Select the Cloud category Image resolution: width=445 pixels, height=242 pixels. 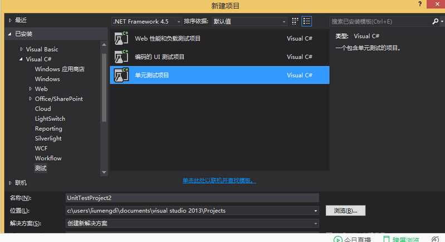coord(43,108)
